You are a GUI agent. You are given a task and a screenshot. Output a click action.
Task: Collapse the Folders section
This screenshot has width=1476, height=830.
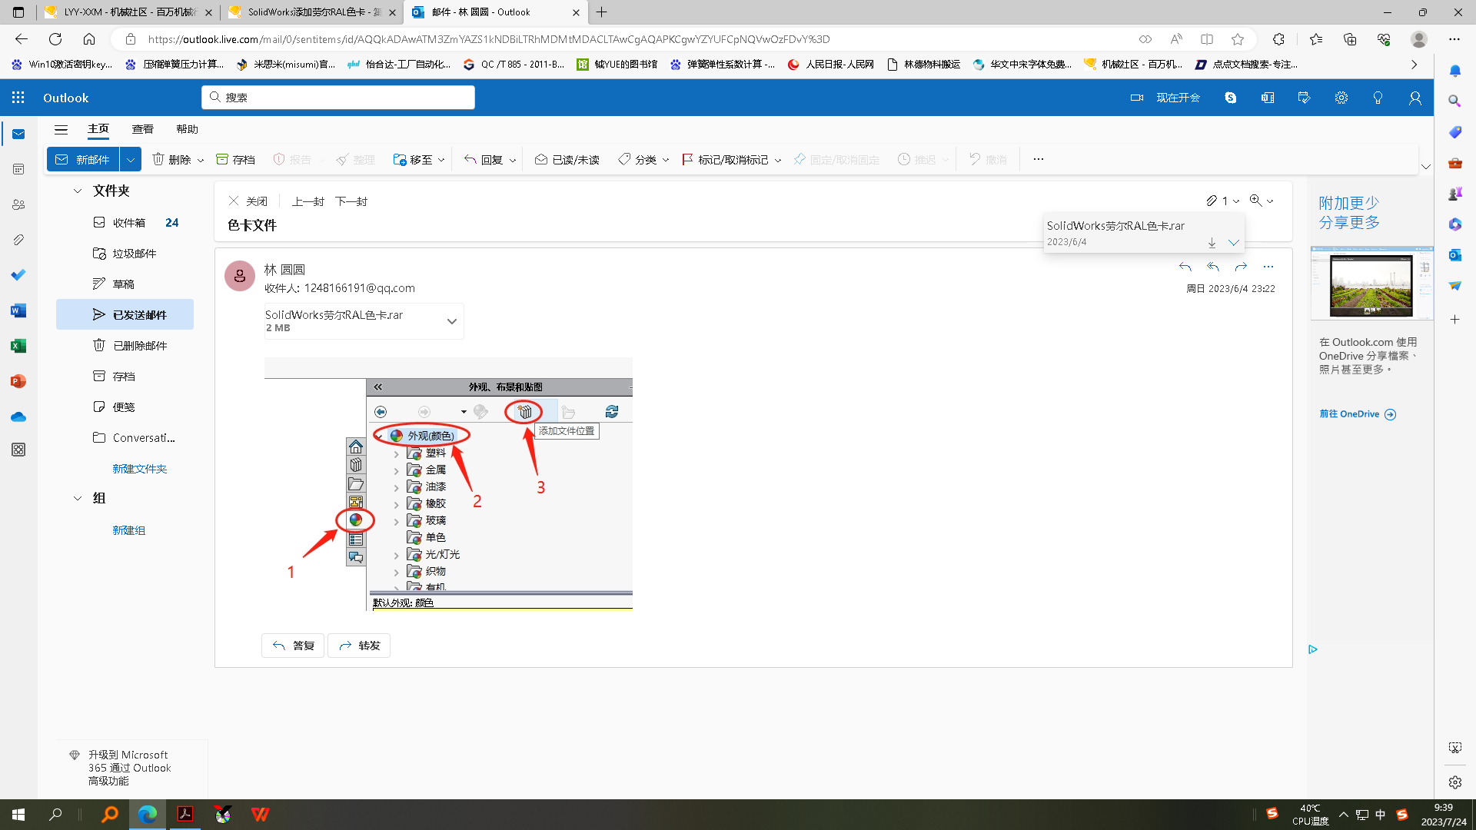click(x=78, y=191)
